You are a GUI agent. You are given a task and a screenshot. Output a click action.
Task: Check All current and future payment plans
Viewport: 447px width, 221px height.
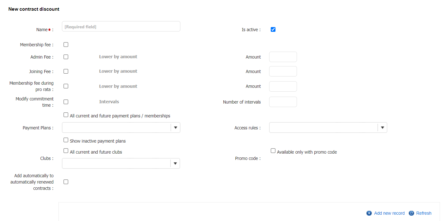[66, 115]
